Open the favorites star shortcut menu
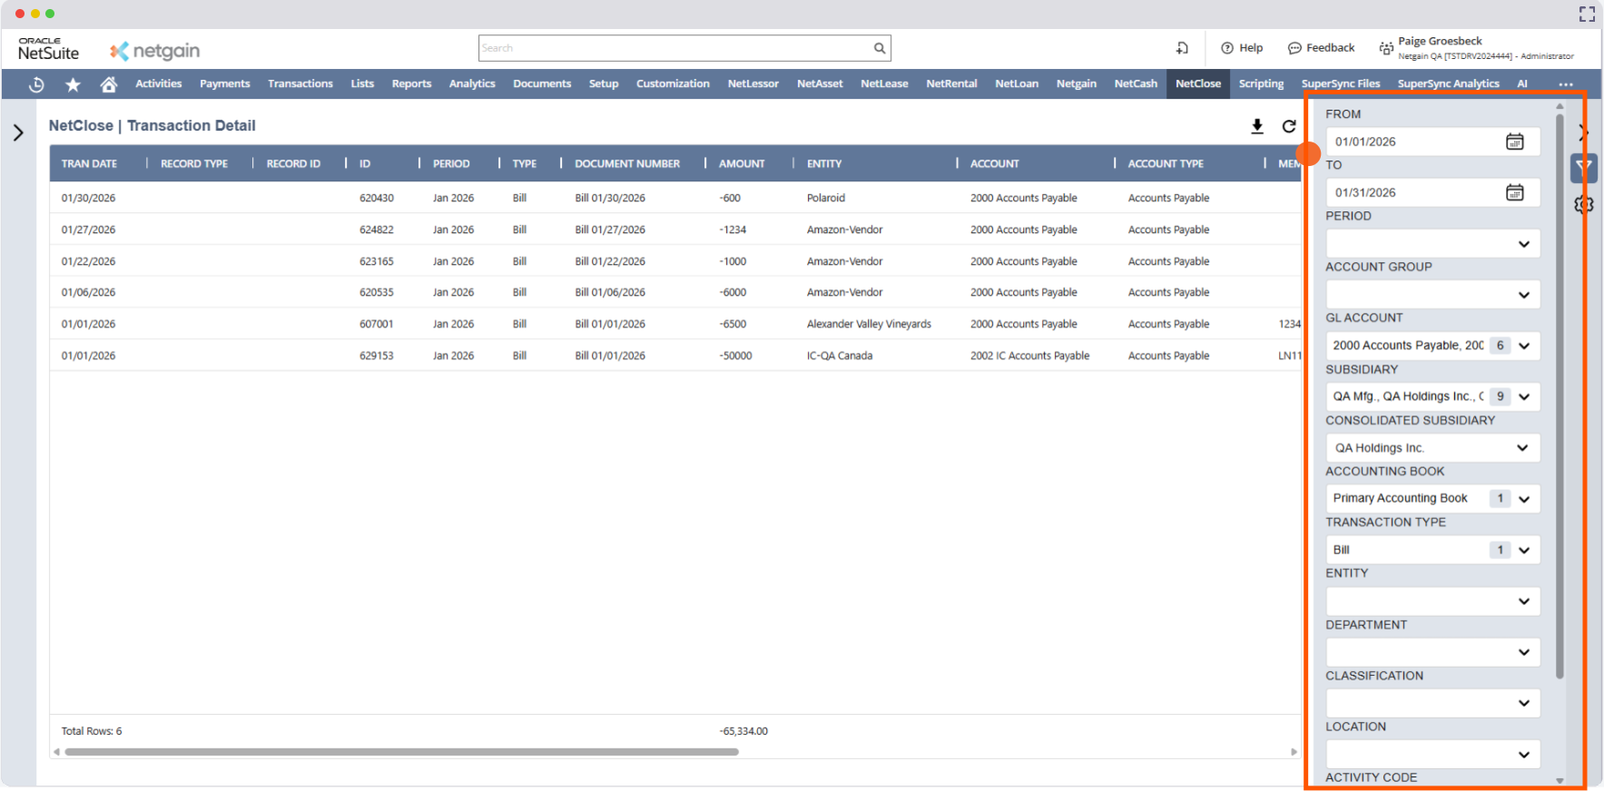 (x=73, y=84)
